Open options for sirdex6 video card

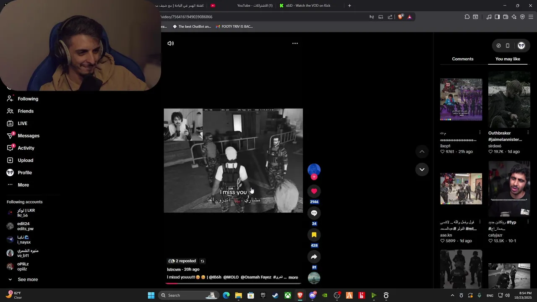[x=528, y=133]
